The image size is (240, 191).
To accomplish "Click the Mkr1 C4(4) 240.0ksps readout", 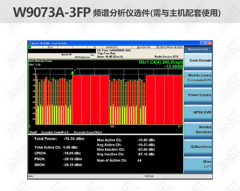I will click(161, 62).
